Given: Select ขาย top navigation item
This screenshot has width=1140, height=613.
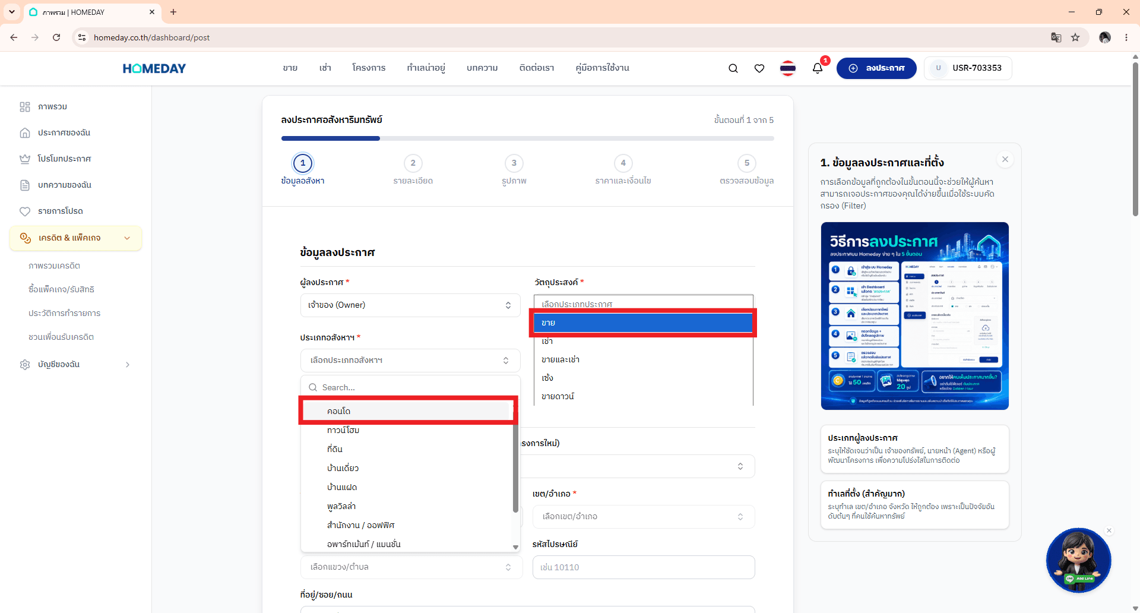Looking at the screenshot, I should pos(290,68).
